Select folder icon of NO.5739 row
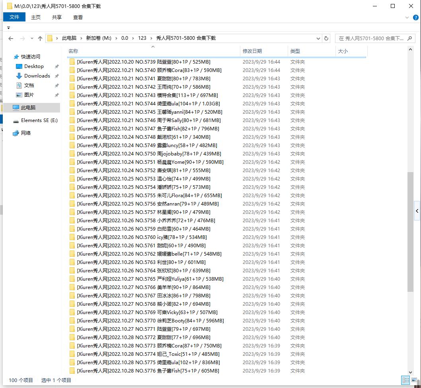The image size is (421, 388). 72,62
